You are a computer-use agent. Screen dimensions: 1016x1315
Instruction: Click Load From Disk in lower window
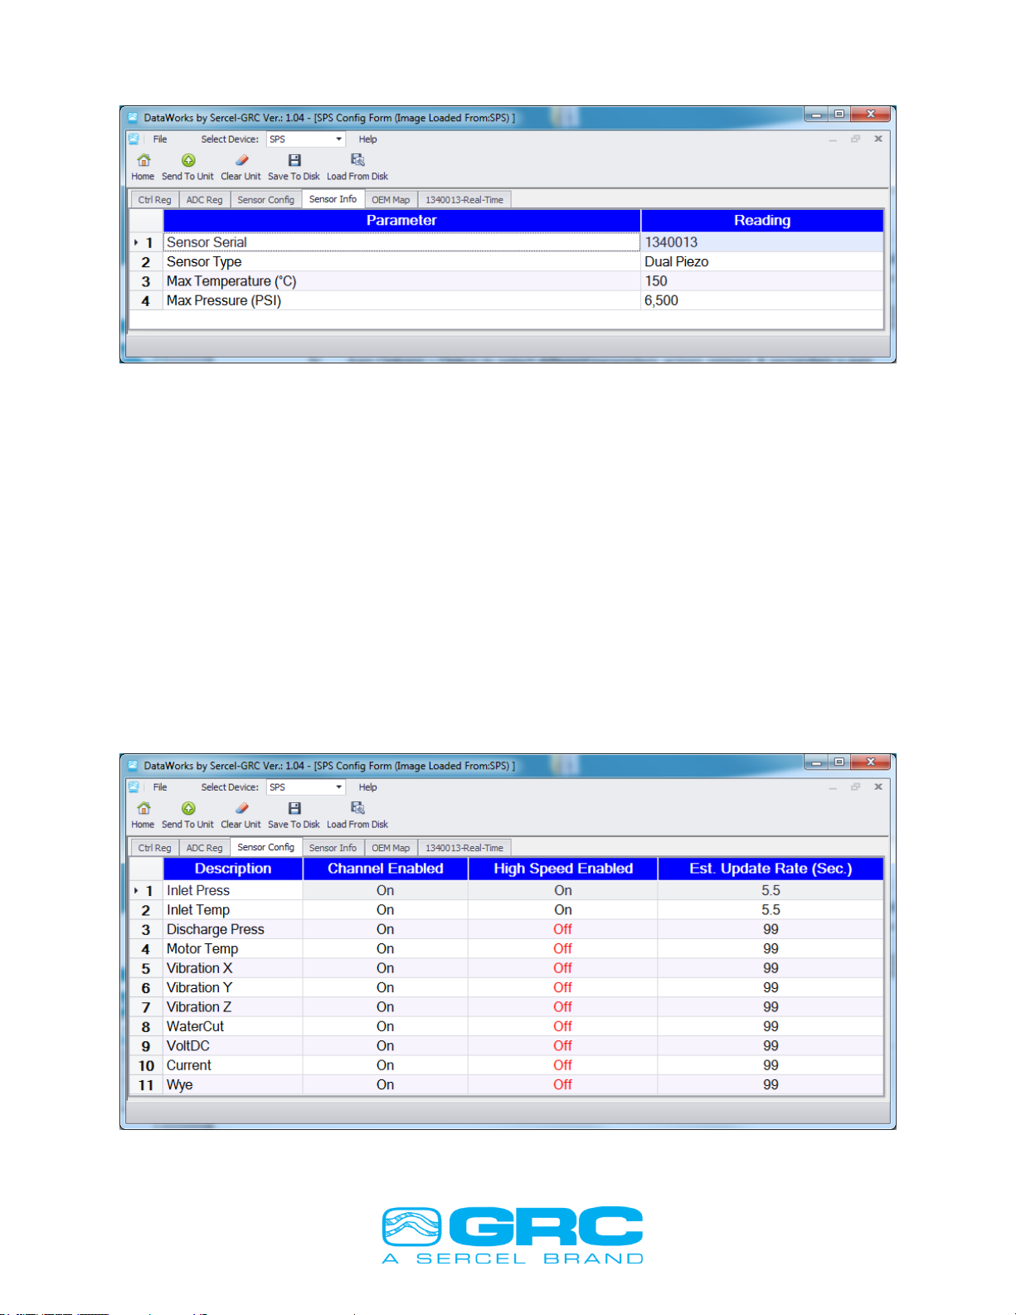357,815
